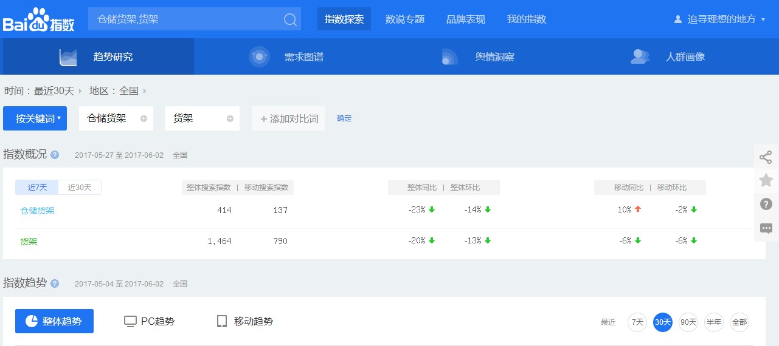
Task: Choose the 7天 time range
Action: pyautogui.click(x=637, y=322)
